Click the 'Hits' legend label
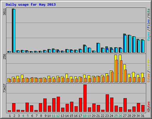 pos(149,12)
